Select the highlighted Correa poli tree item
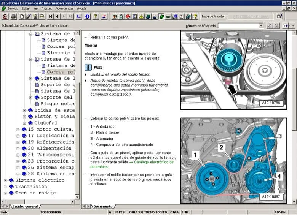Screen dimensions: 297x215 (61, 72)
